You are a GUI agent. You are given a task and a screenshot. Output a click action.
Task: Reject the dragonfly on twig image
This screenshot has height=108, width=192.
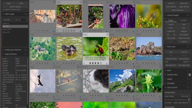(x=57, y=95)
